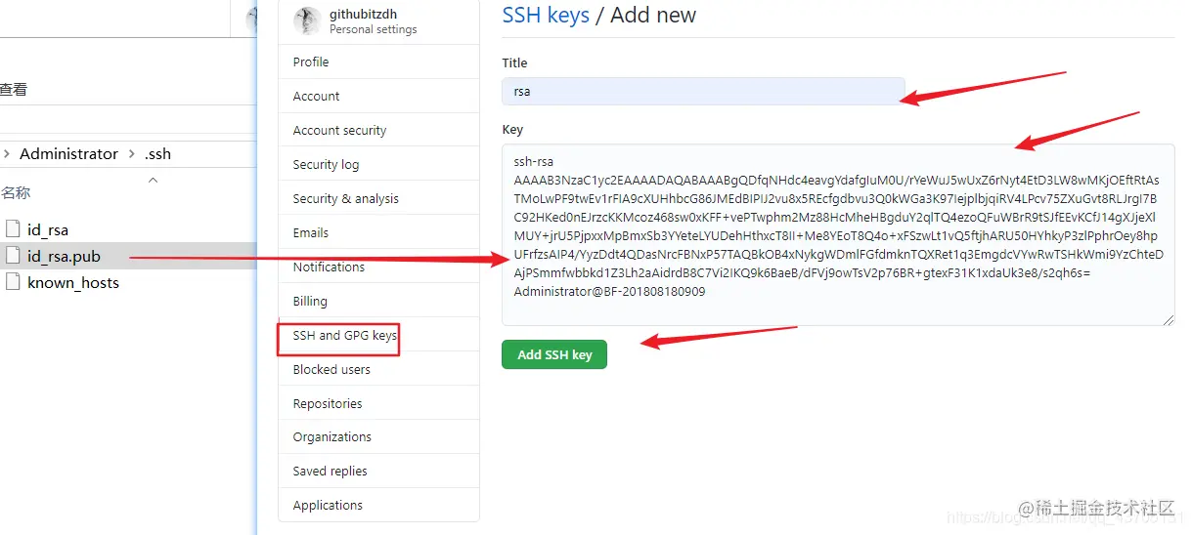Expand the chevron before Administrator path
The width and height of the screenshot is (1192, 535).
(x=8, y=153)
